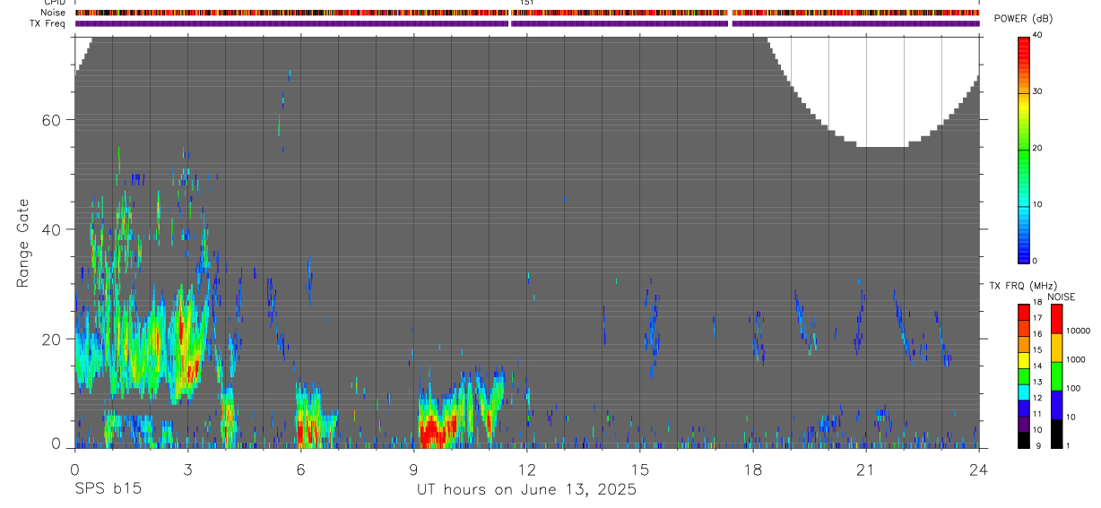Viewport: 1101px width, 508px height.
Task: Click the 40 label on the POWER scale
Action: [1037, 35]
